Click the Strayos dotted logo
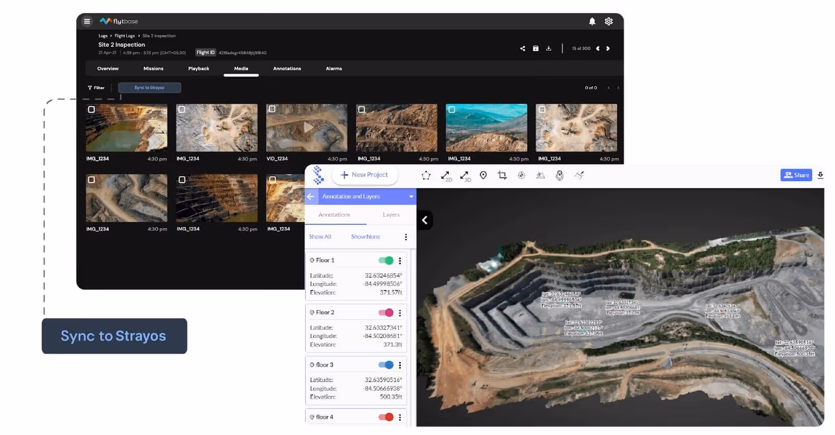The width and height of the screenshot is (835, 435). 318,175
